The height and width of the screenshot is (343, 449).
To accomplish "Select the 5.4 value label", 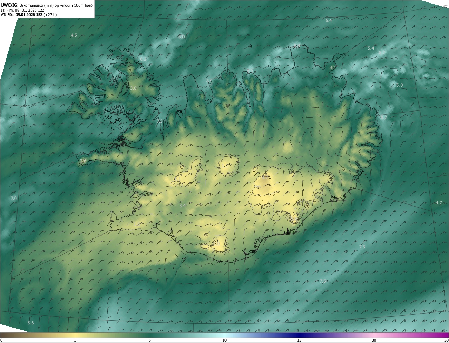I will click(371, 48).
